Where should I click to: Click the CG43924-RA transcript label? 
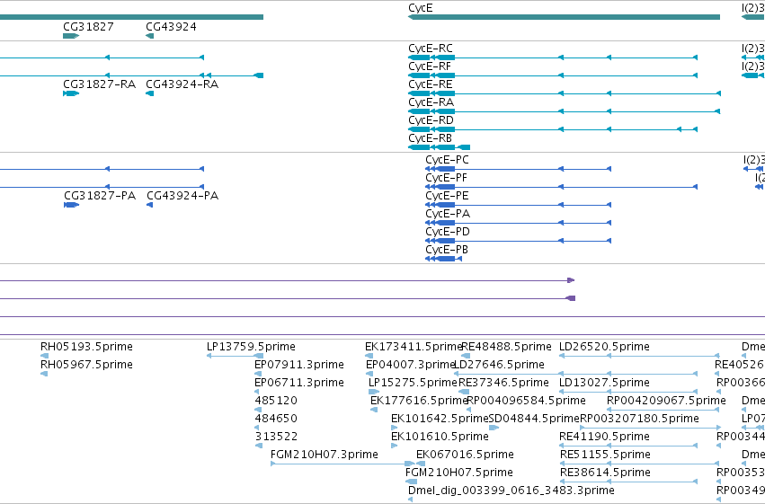tap(182, 84)
